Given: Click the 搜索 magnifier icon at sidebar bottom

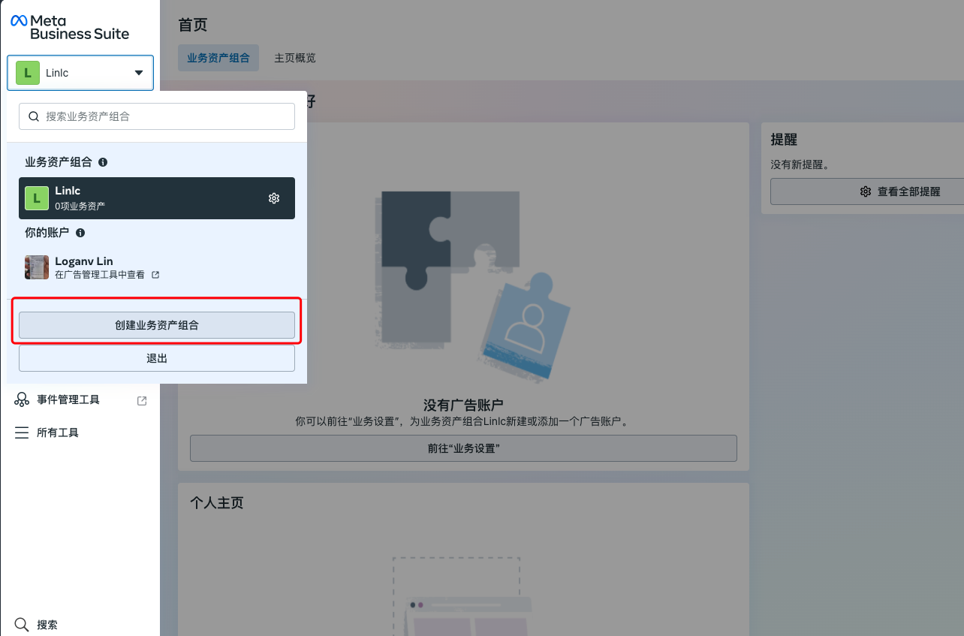Looking at the screenshot, I should tap(22, 625).
